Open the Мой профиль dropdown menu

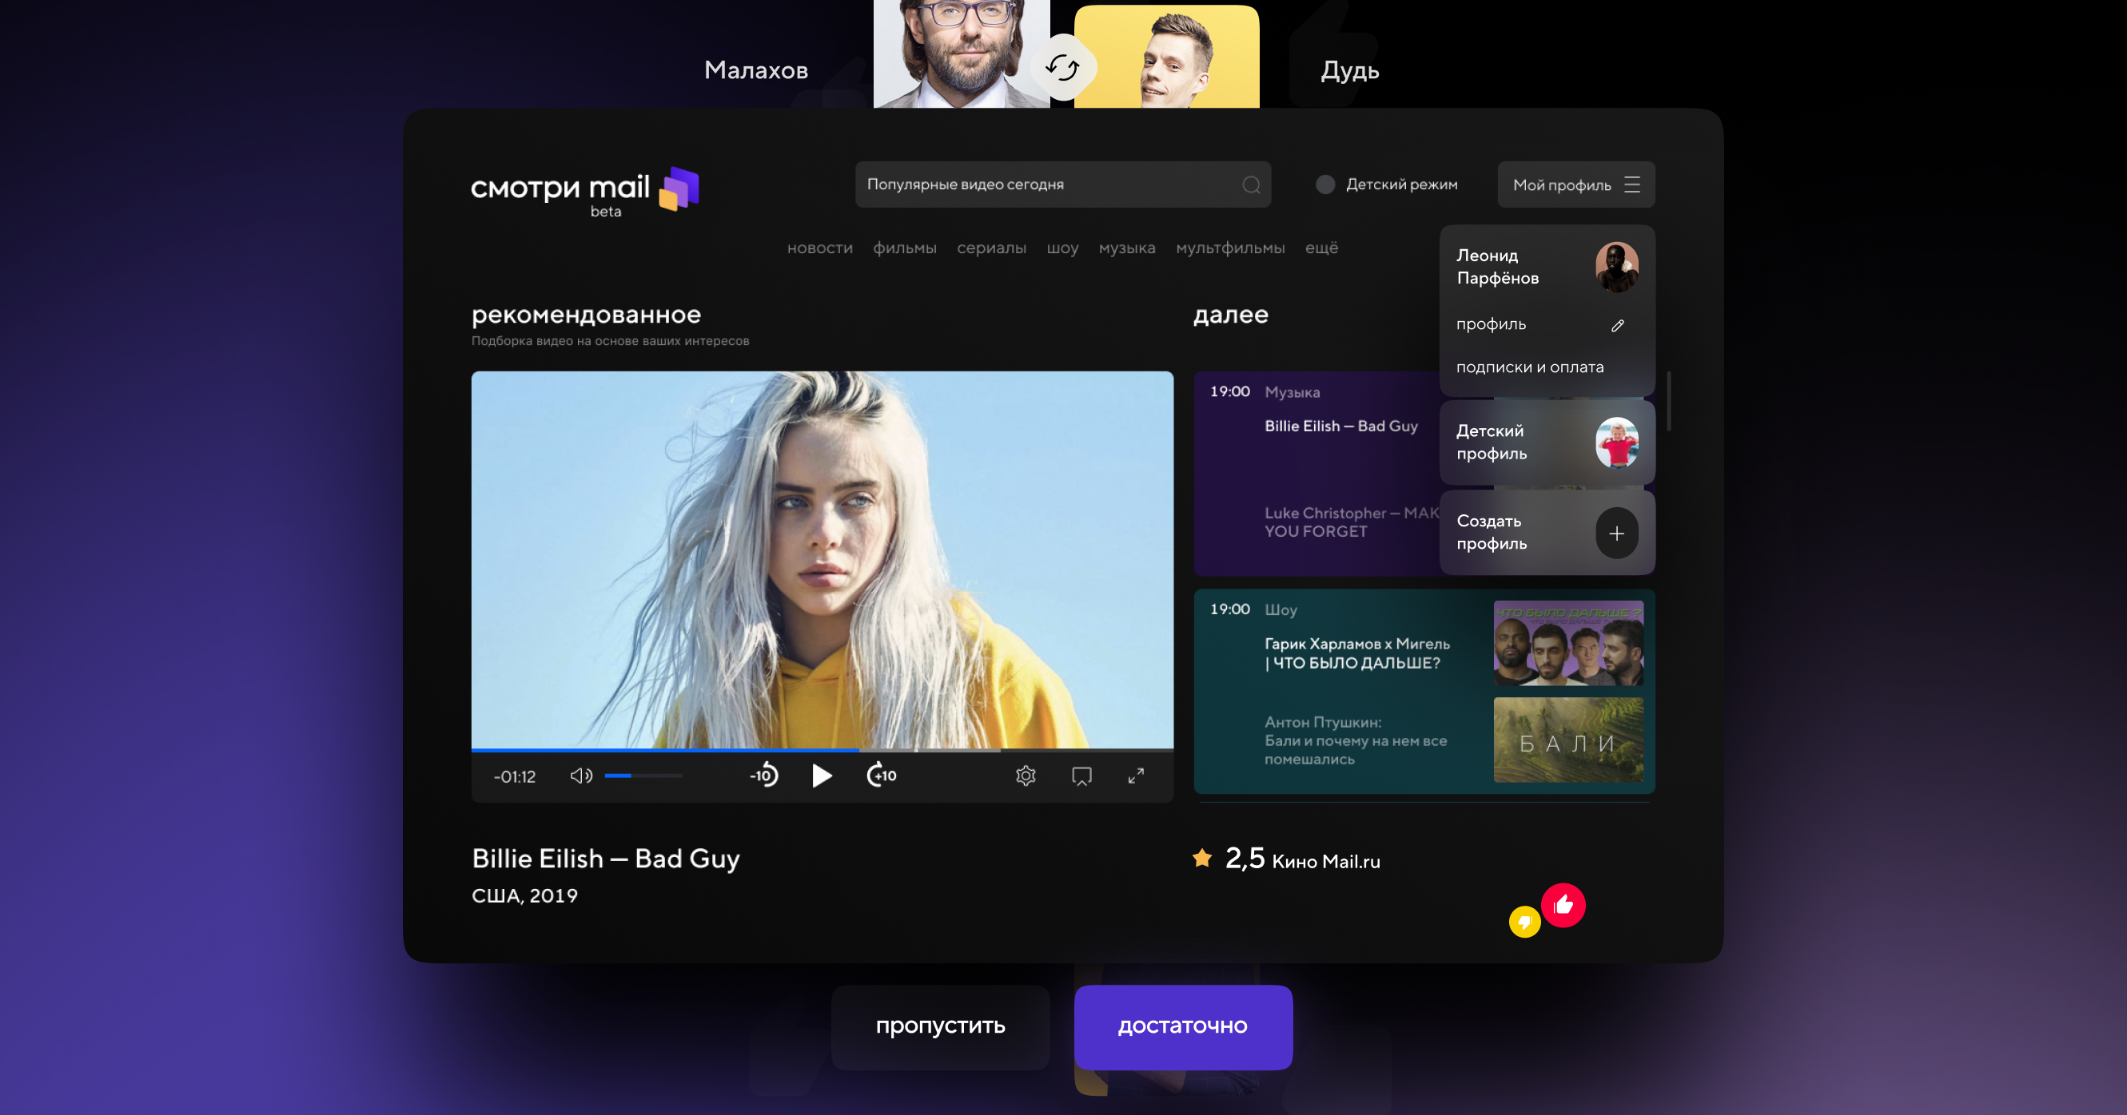1575,185
